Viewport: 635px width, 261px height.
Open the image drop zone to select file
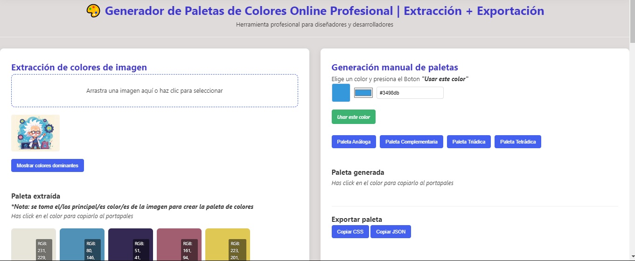(154, 91)
